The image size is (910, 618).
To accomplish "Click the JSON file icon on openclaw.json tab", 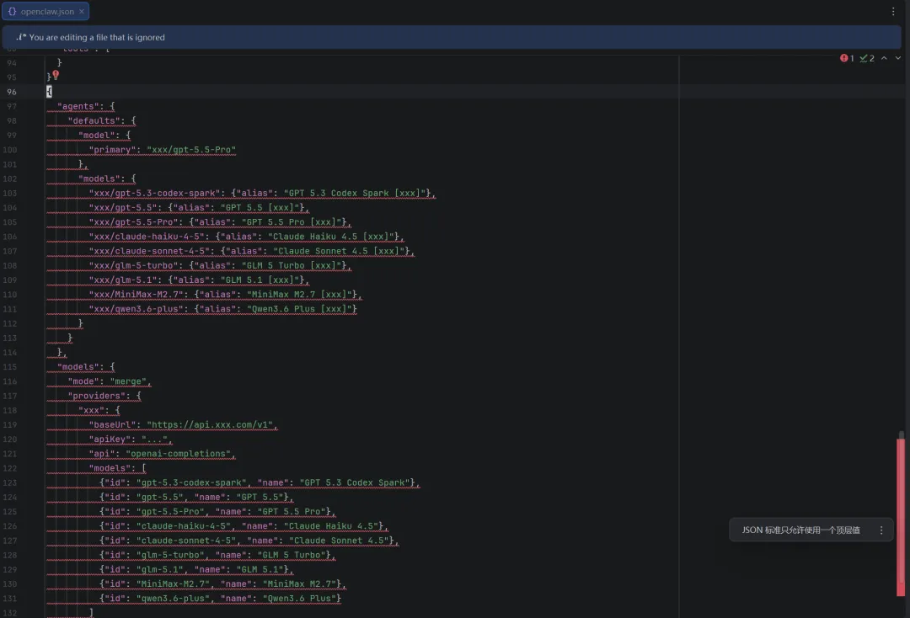I will pyautogui.click(x=12, y=12).
